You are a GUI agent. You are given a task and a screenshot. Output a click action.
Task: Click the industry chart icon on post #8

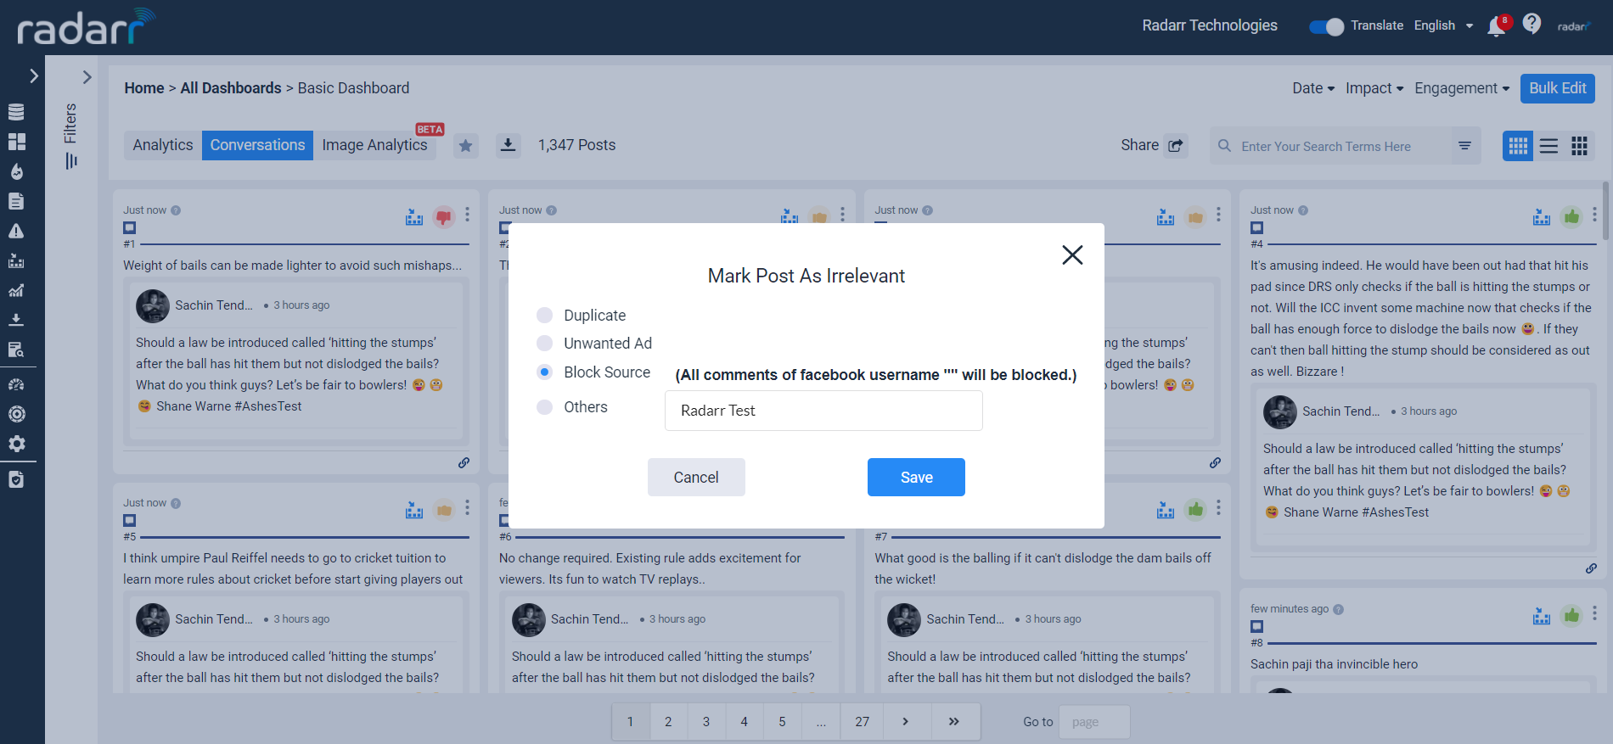1542,616
